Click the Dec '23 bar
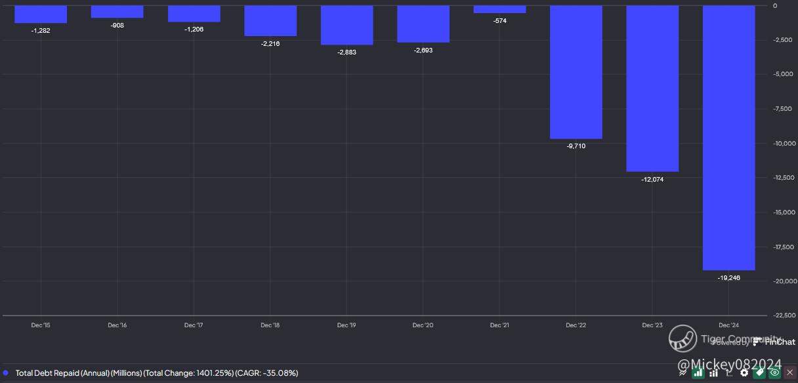 [x=652, y=89]
